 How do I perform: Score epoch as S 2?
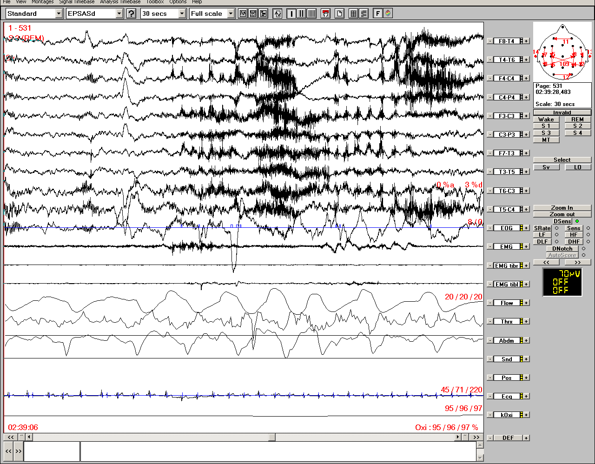click(x=578, y=126)
